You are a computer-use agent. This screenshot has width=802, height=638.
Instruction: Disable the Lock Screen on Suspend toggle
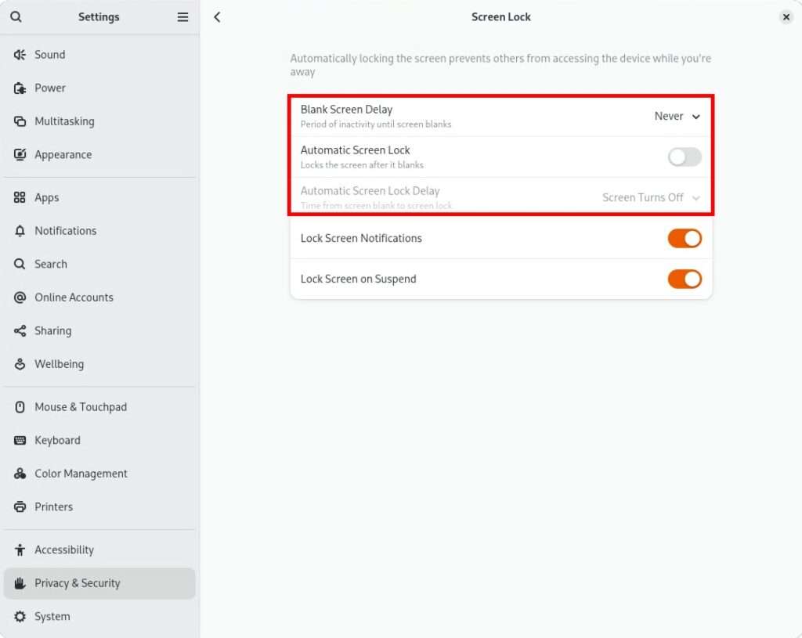click(684, 279)
